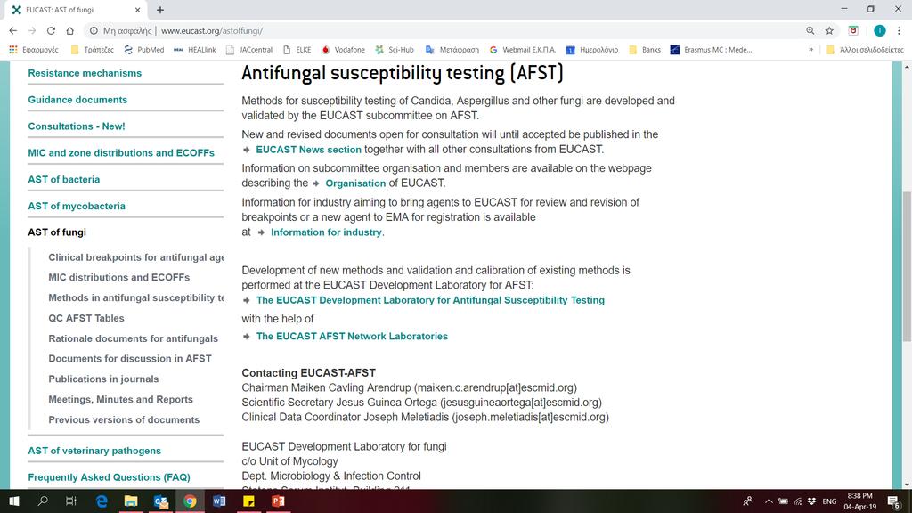Follow the Organisation link
Screen dimensions: 912x513
[x=355, y=183]
